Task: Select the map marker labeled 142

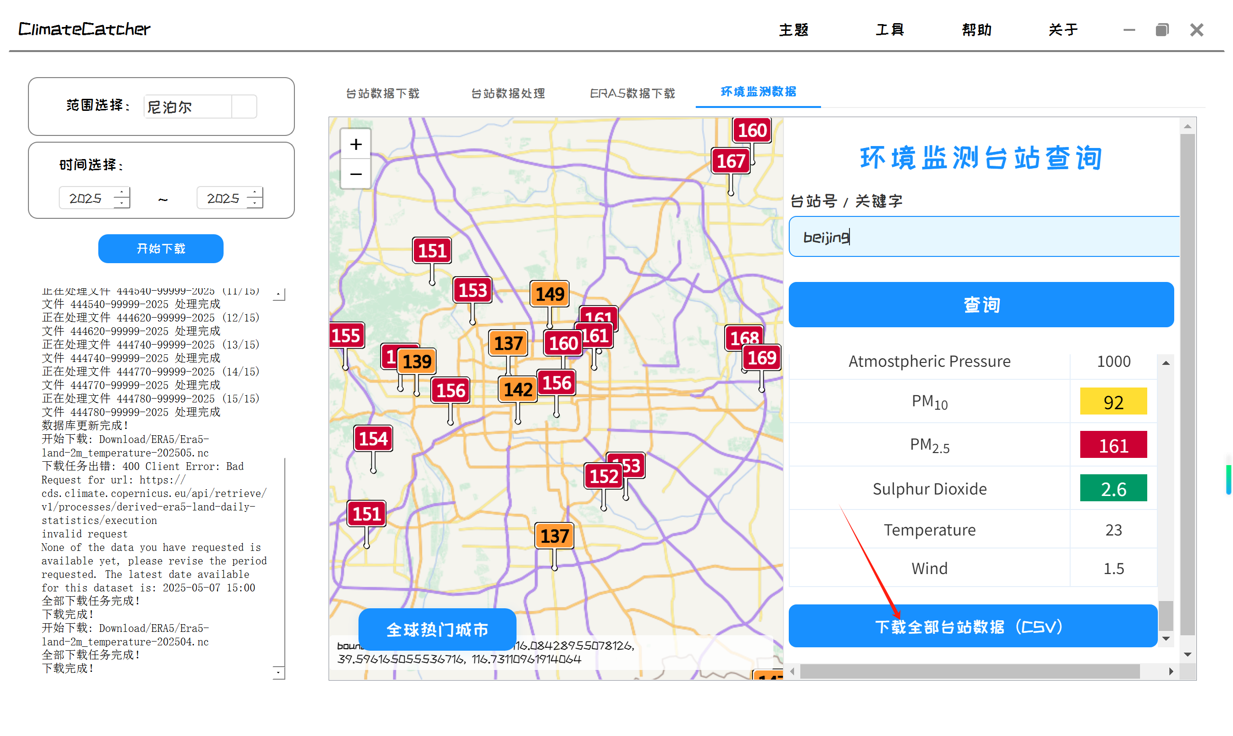Action: click(x=517, y=390)
